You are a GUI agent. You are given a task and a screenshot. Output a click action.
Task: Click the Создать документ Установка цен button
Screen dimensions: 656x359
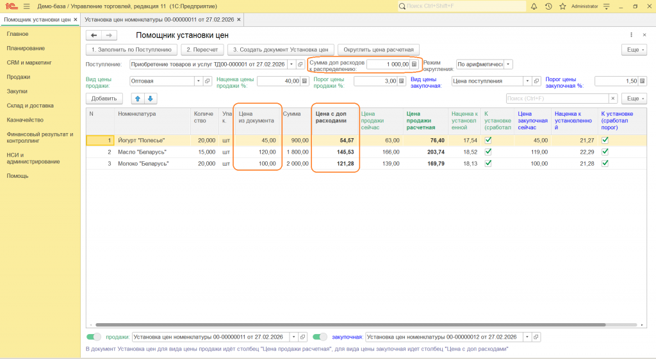point(281,49)
